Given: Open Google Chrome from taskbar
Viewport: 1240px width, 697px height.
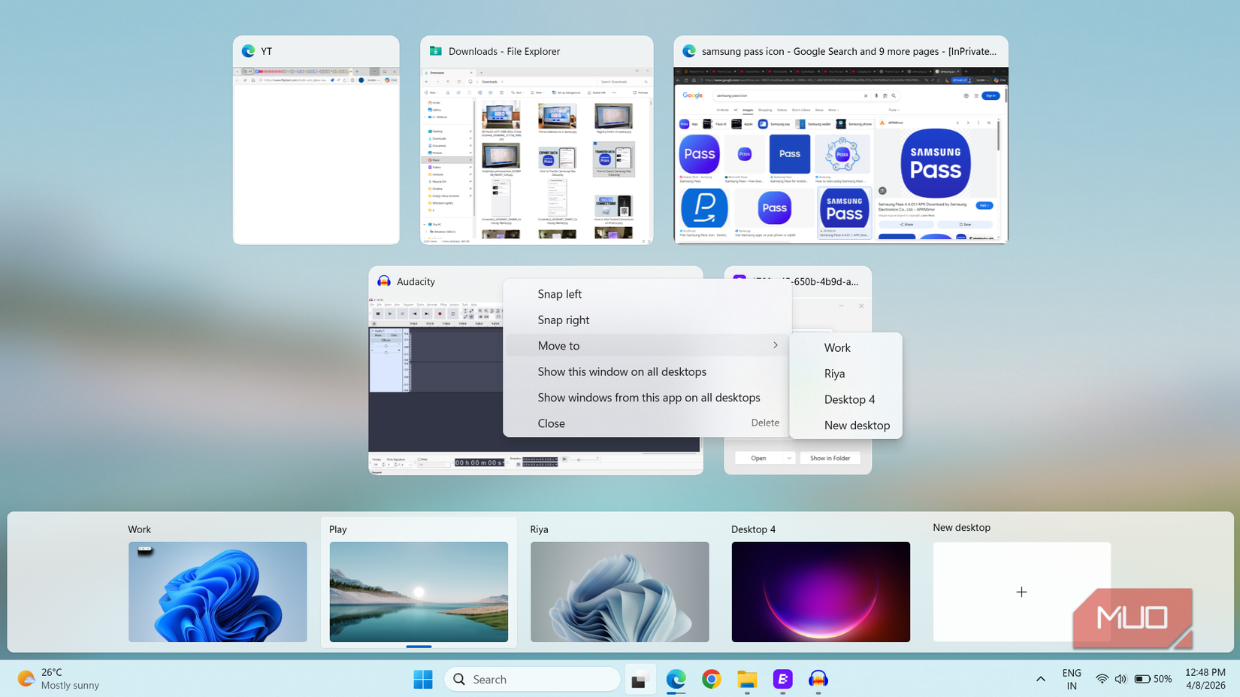Looking at the screenshot, I should (x=711, y=679).
